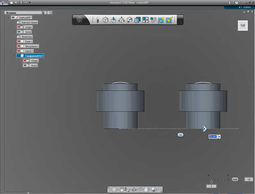Screen dimensions: 255x194
Task: Click the mm units button
Action: [x=235, y=179]
